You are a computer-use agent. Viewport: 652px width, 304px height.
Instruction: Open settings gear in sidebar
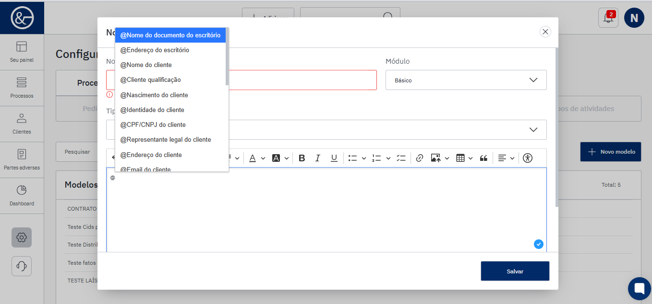(22, 237)
